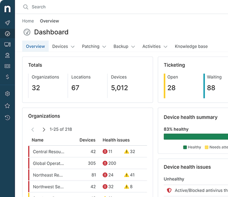The image size is (228, 197).
Task: Click the Locations total value 67
Action: pyautogui.click(x=75, y=88)
